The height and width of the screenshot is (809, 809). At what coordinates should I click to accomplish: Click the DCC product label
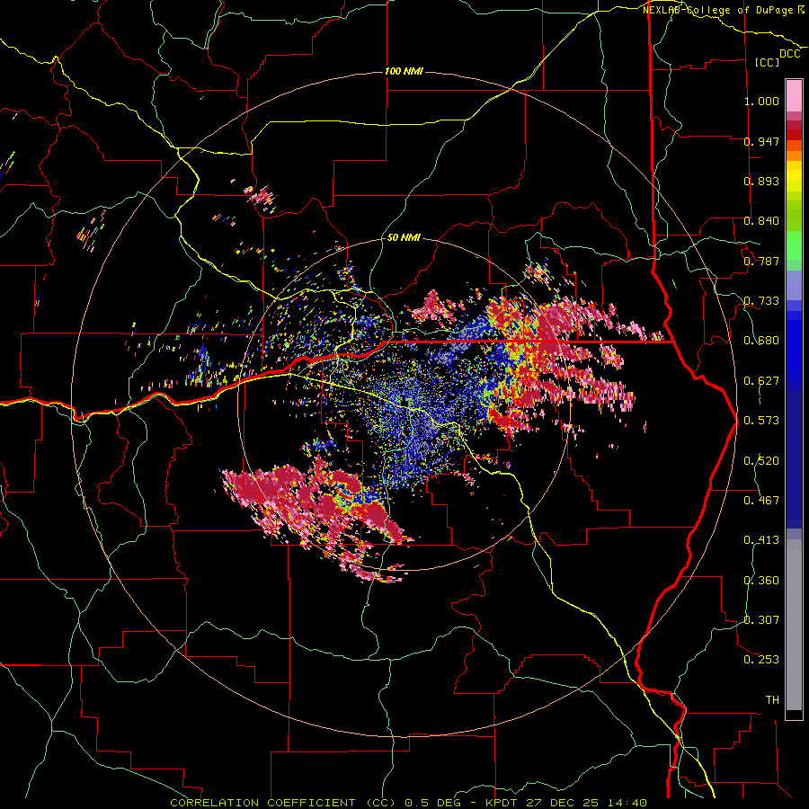790,53
